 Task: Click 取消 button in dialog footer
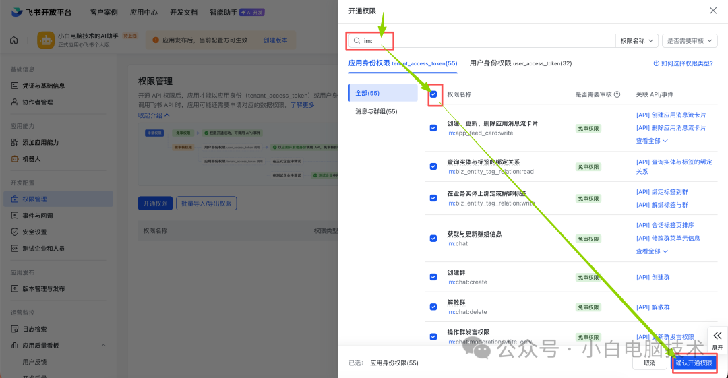tap(650, 363)
